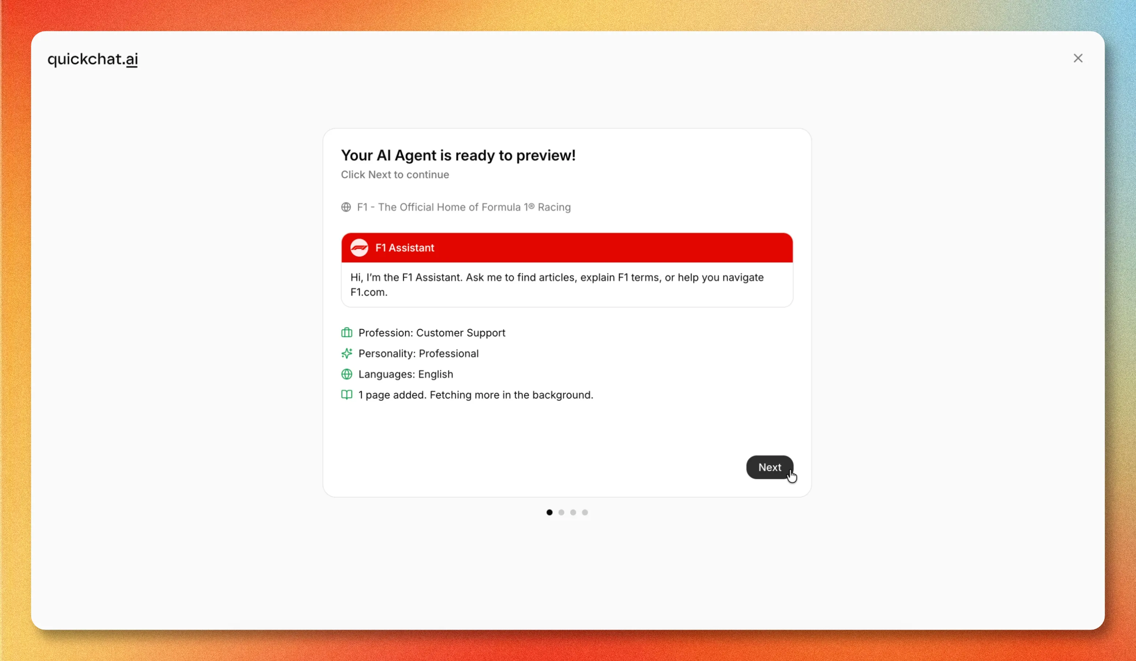The image size is (1136, 661).
Task: Click the sparkle icon next to Personality
Action: point(347,354)
